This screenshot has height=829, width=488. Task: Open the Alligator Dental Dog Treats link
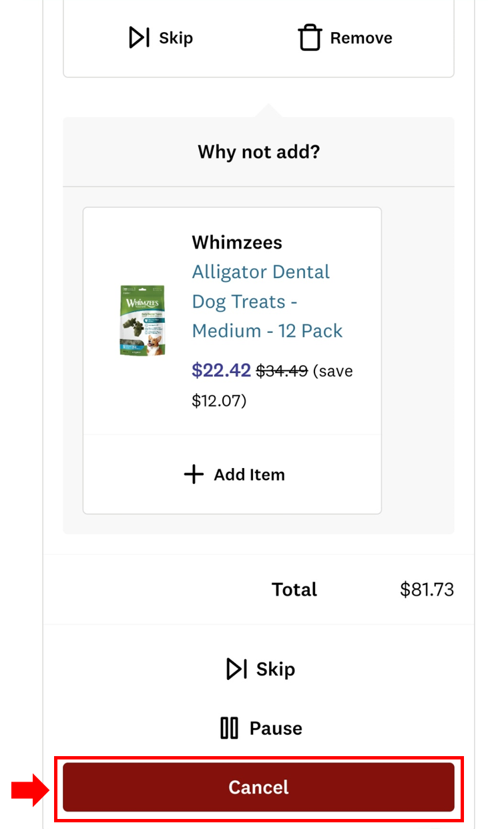(267, 302)
